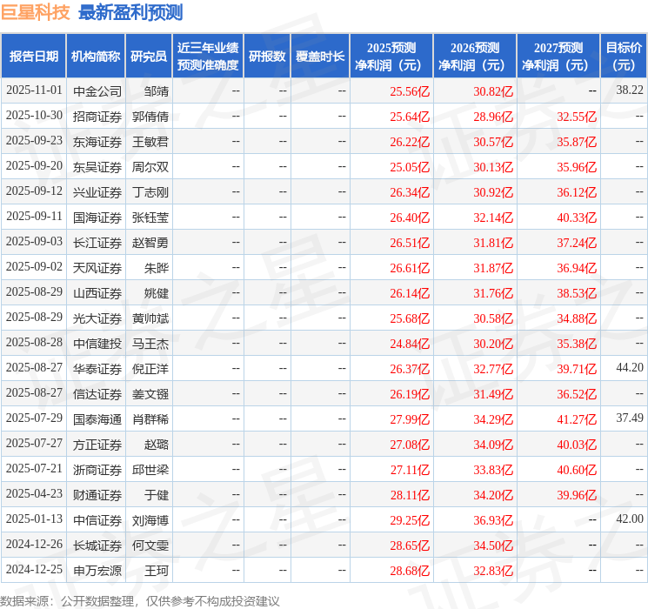Viewport: 648px width, 609px height.
Task: Click the 机构简称 column header
Action: point(96,56)
